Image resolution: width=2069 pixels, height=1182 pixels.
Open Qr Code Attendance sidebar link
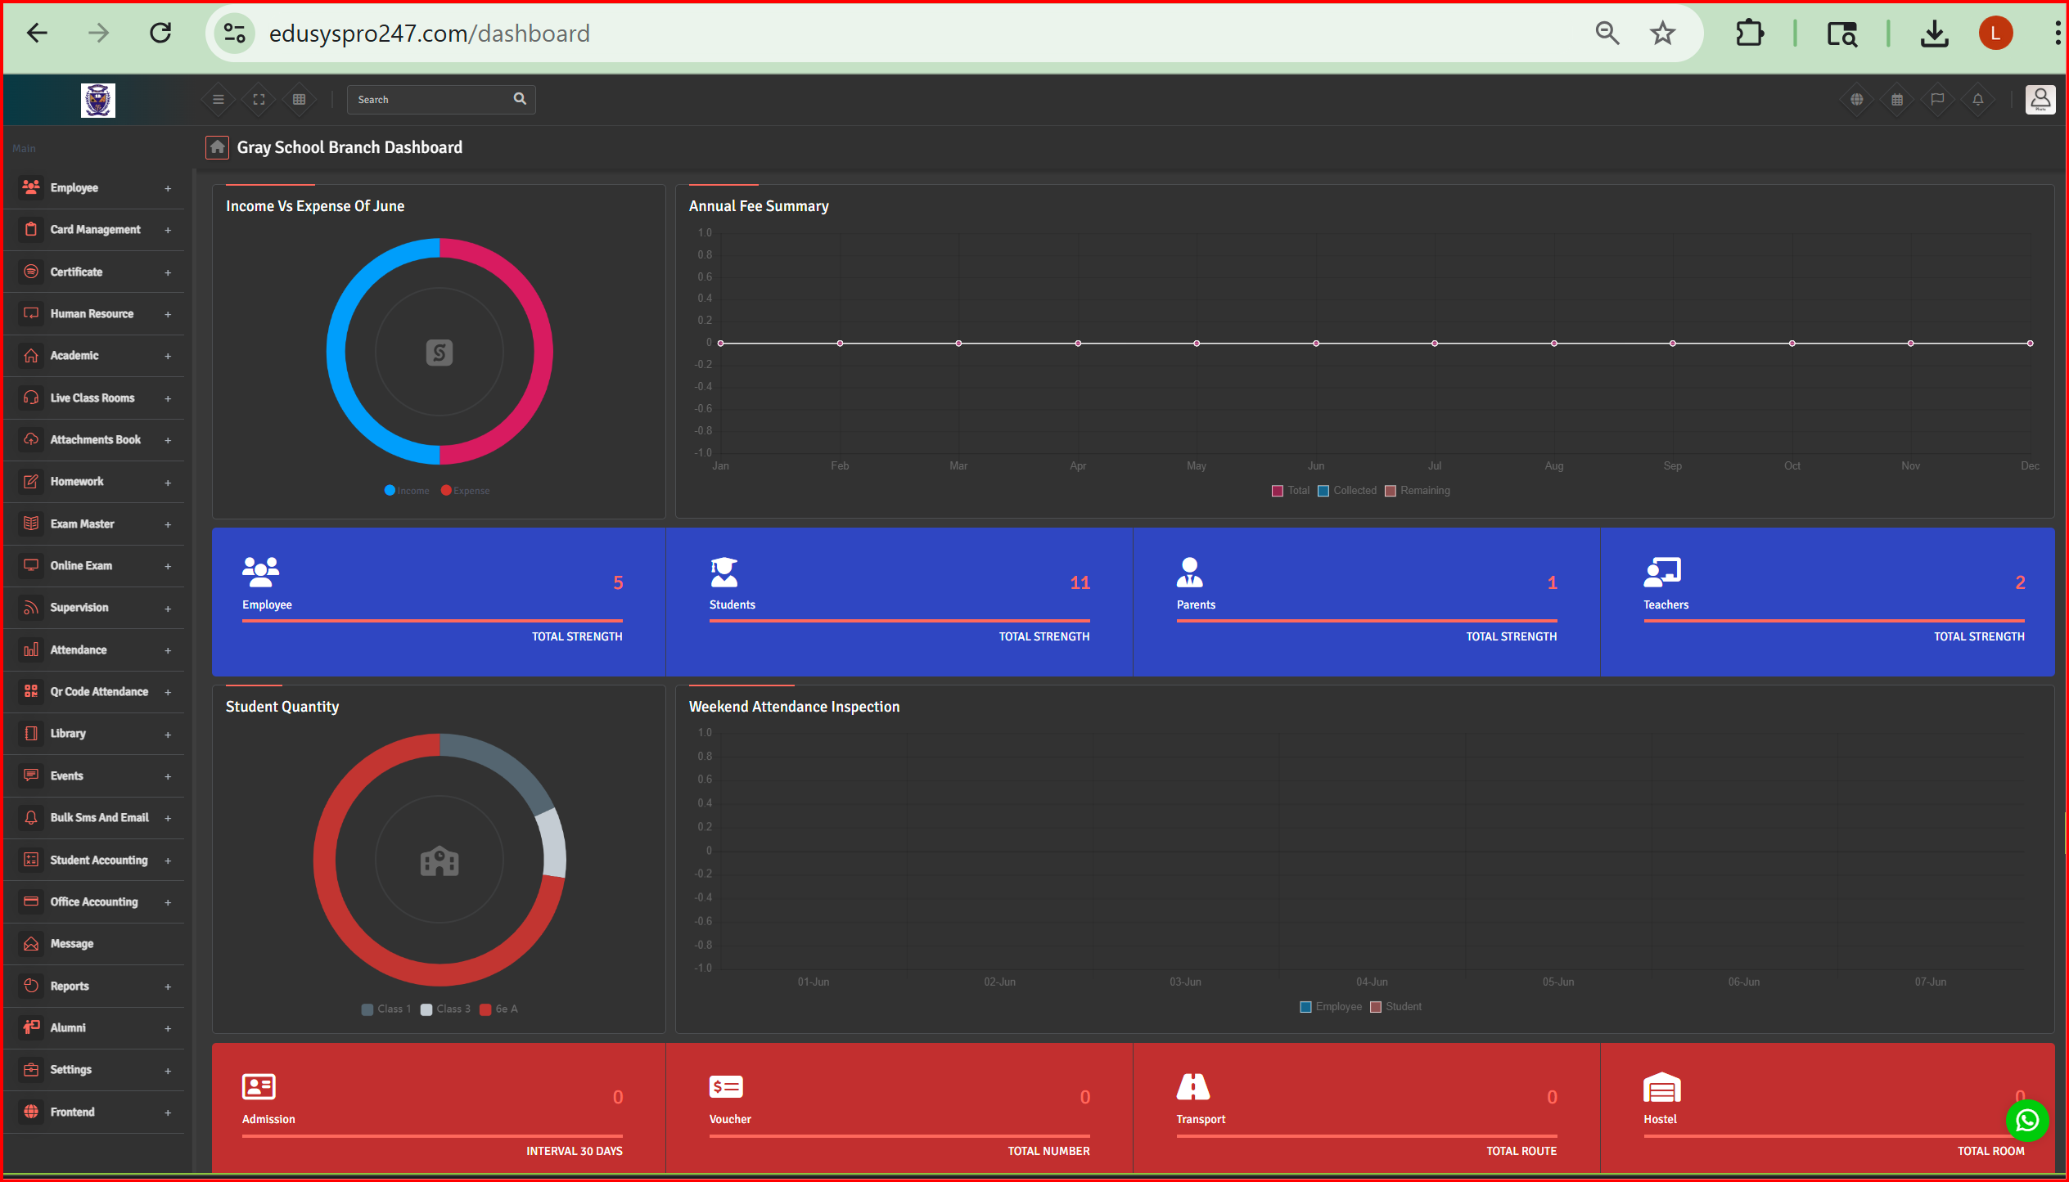point(93,692)
